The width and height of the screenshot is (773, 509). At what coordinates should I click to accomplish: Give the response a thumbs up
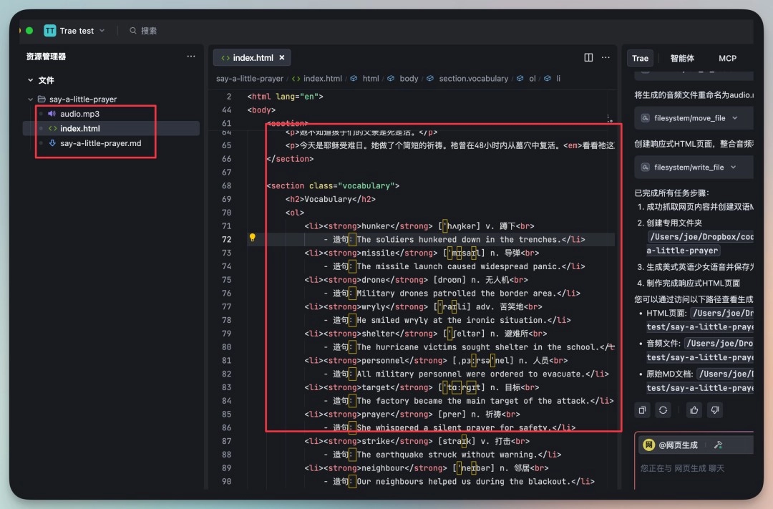pyautogui.click(x=694, y=410)
